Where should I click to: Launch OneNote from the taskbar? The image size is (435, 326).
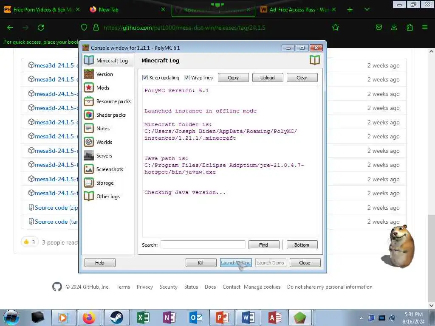169,318
